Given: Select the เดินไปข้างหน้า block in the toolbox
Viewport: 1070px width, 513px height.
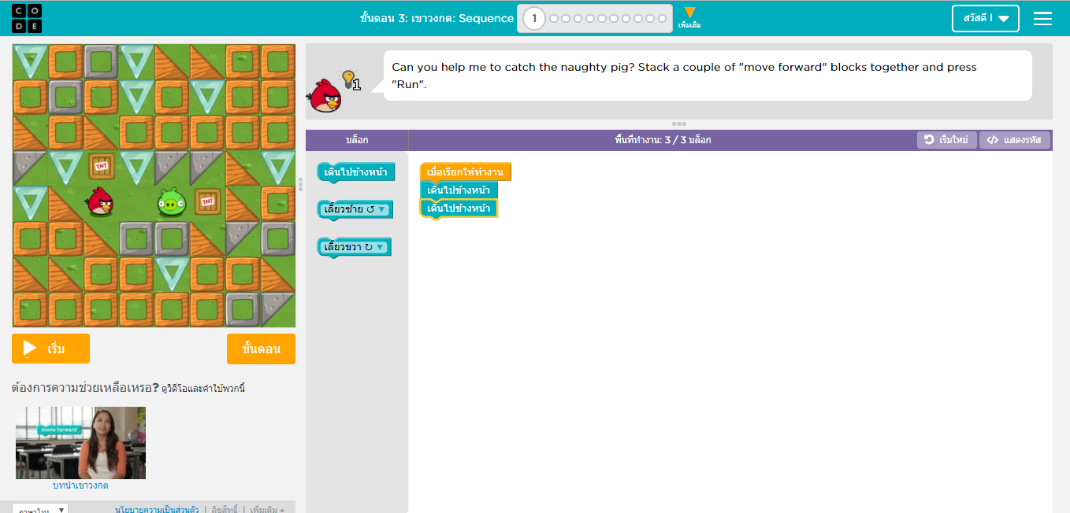Looking at the screenshot, I should (355, 172).
